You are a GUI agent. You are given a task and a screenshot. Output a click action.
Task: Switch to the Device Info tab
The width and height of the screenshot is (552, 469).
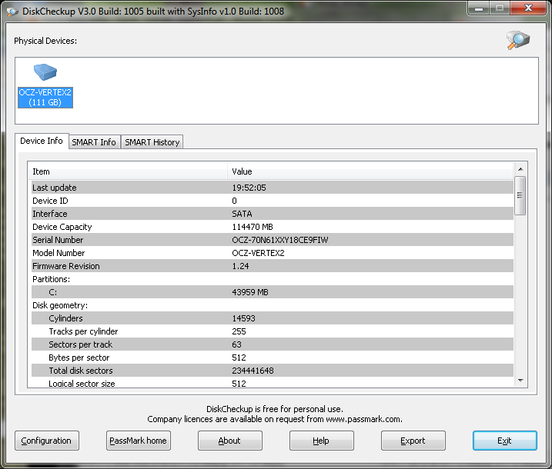tap(42, 141)
